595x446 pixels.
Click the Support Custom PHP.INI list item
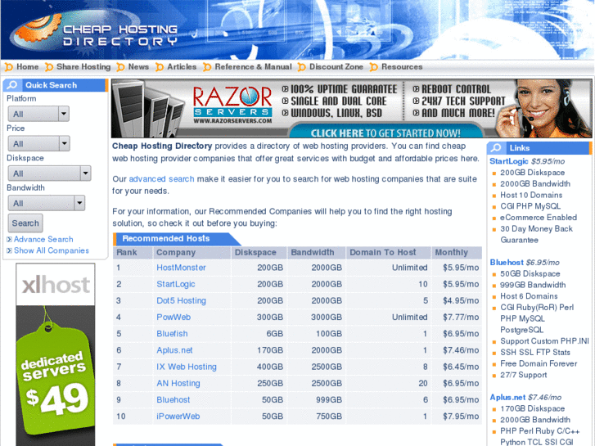[544, 341]
